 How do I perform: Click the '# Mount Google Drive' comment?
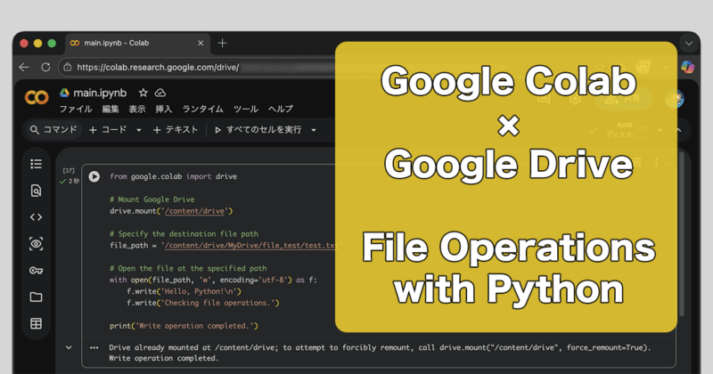(x=152, y=199)
